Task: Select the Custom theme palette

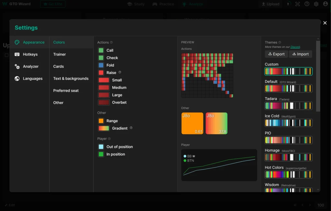Action: click(288, 71)
